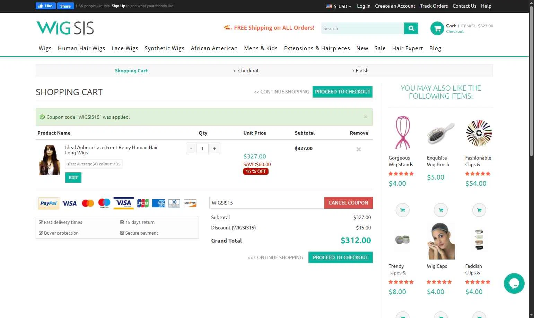Click the PayPal payment icon
This screenshot has width=534, height=318.
pos(49,203)
